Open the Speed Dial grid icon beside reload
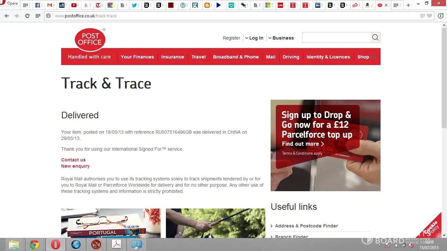Viewport: 447px width, 251px height. (x=38, y=16)
